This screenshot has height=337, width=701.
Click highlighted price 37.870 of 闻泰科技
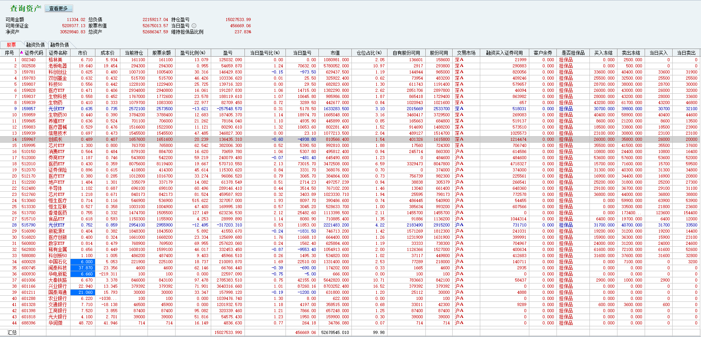click(83, 268)
